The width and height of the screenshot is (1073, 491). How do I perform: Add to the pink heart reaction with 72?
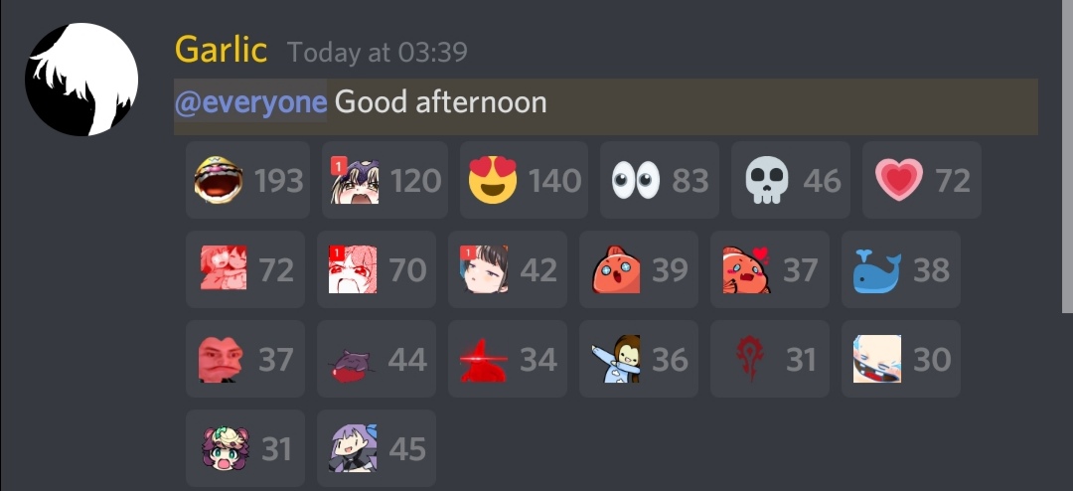[922, 180]
